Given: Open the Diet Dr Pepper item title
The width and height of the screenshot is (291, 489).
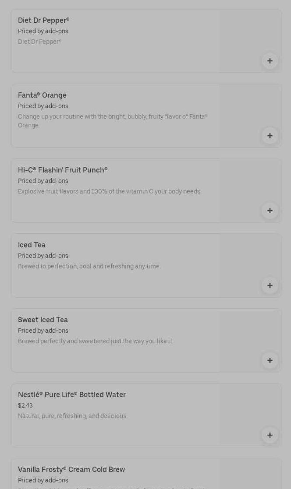Looking at the screenshot, I should (44, 21).
